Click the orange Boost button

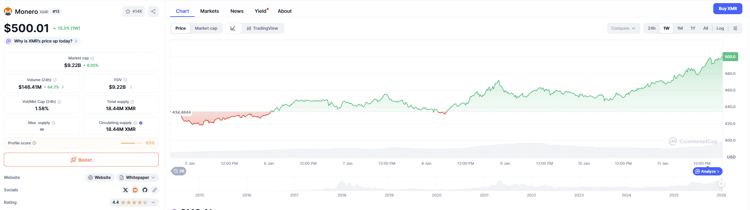pos(81,160)
